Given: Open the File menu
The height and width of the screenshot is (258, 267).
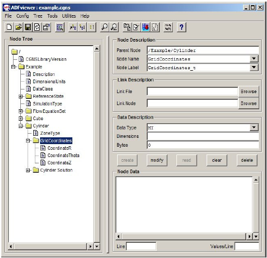Looking at the screenshot, I should pos(8,16).
